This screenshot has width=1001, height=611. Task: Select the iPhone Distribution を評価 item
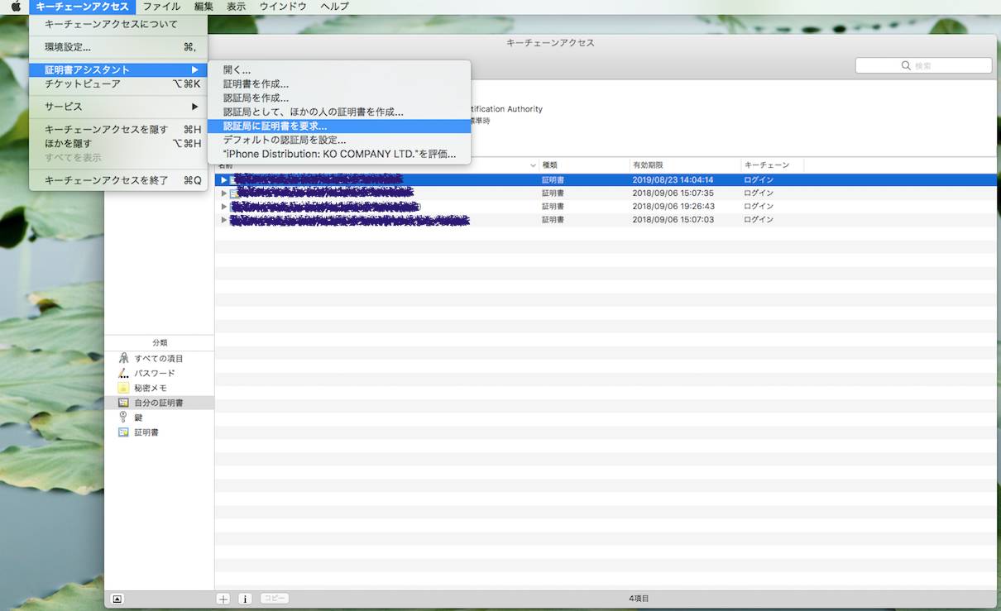pos(339,154)
